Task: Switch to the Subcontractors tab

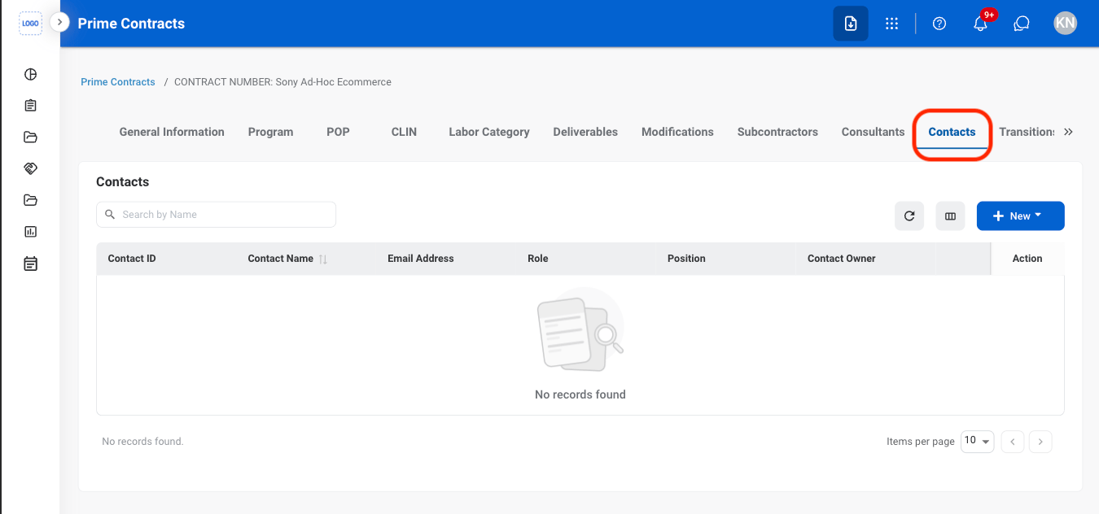Action: click(x=777, y=132)
